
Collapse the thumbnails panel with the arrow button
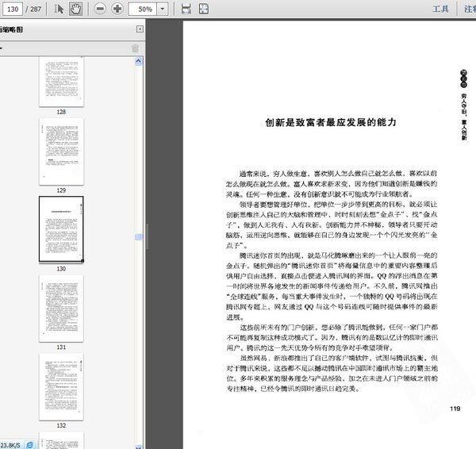[140, 29]
